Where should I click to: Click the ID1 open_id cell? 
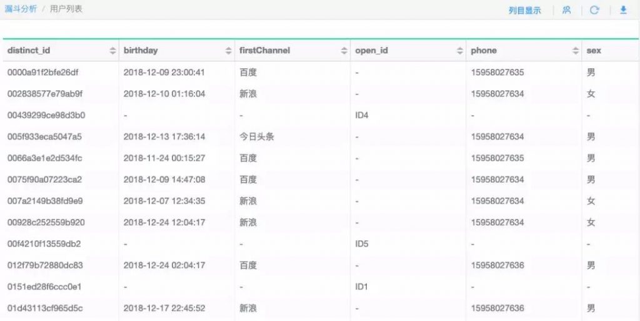tap(361, 287)
